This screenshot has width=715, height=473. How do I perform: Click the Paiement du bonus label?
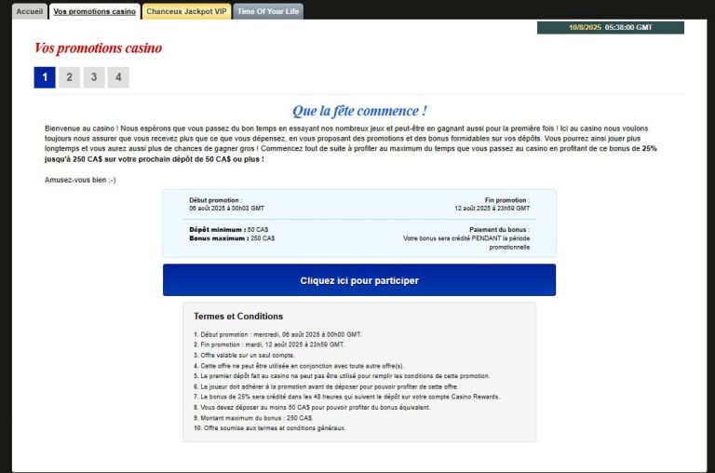[499, 229]
